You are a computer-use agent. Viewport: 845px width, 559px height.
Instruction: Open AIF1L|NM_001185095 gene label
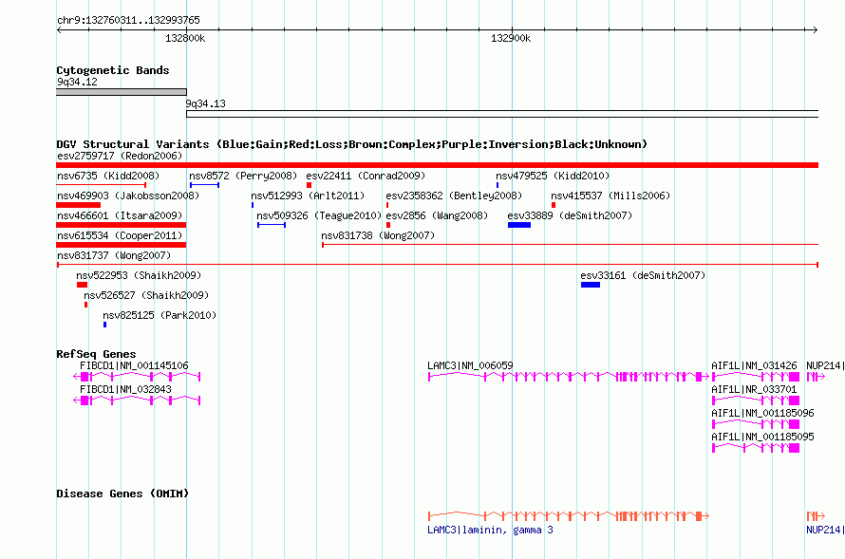[x=762, y=437]
